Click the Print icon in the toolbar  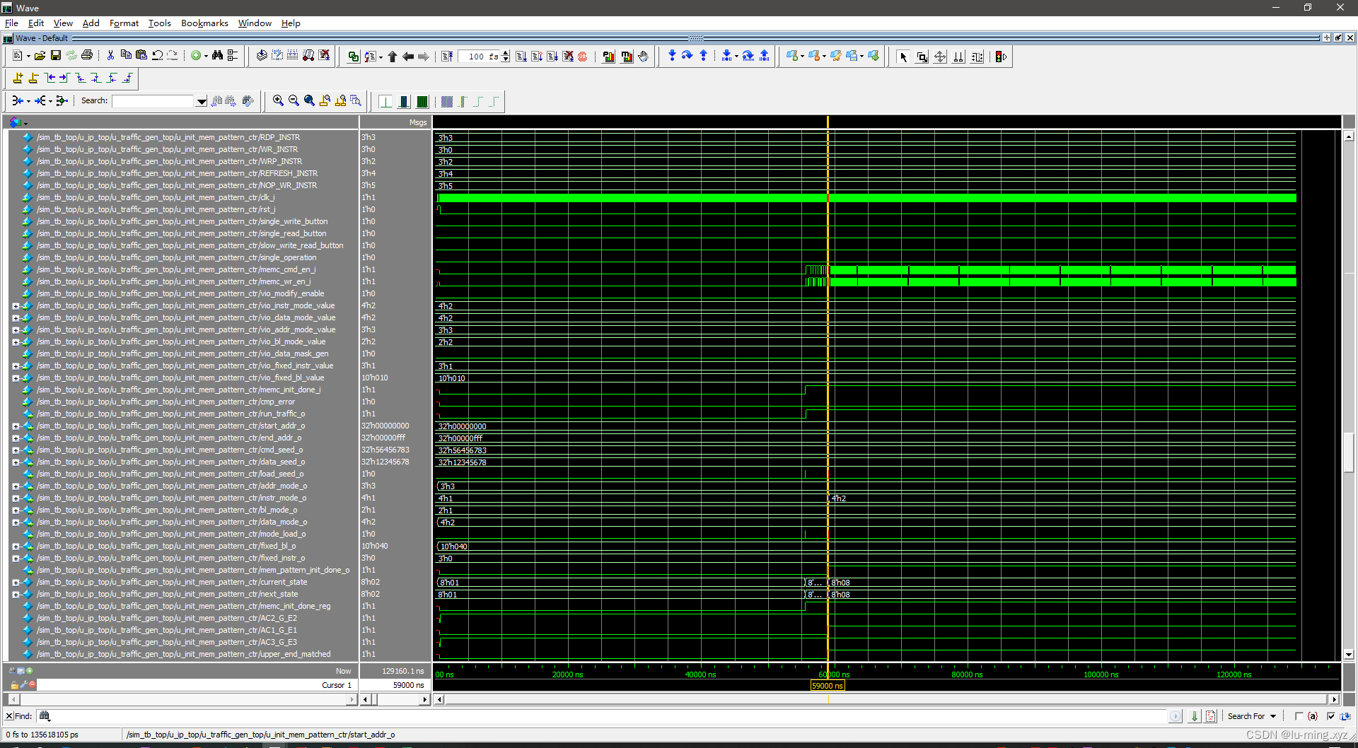point(87,55)
